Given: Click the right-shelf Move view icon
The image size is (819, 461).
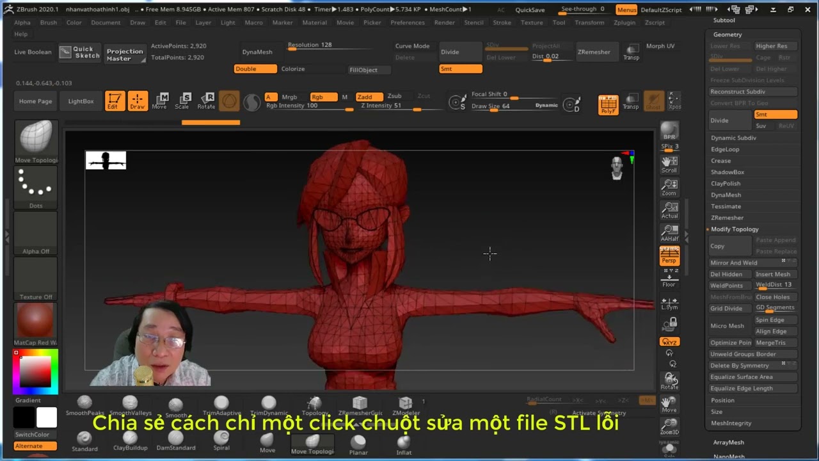Looking at the screenshot, I should click(x=669, y=405).
